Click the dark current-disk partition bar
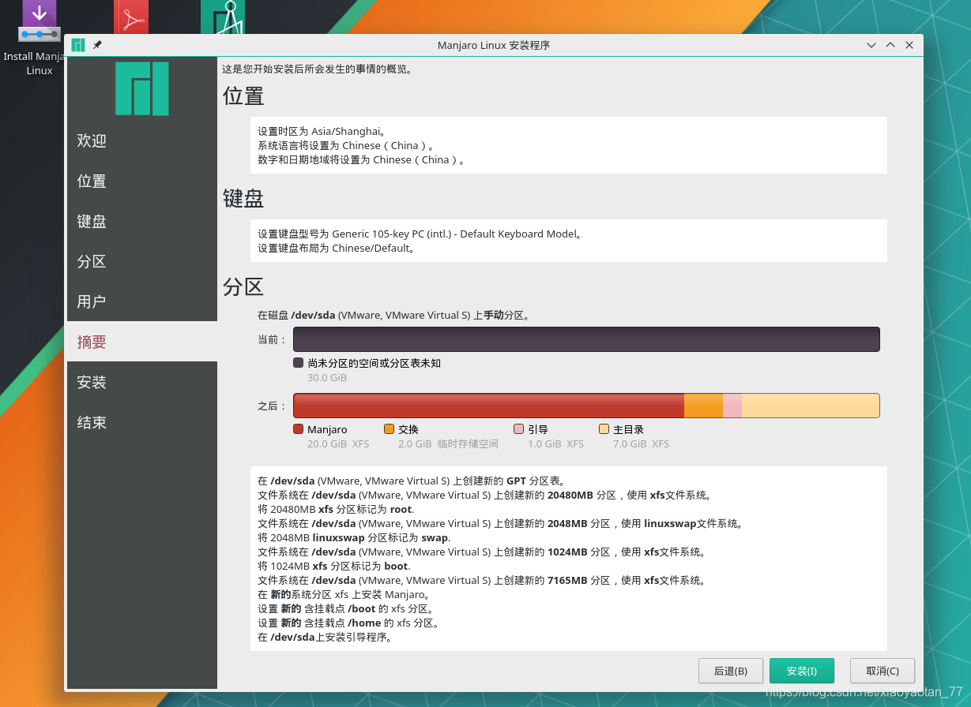This screenshot has width=971, height=707. point(586,339)
